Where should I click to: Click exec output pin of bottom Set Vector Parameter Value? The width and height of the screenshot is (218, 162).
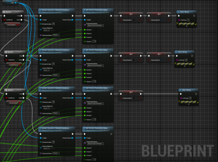click(x=111, y=134)
